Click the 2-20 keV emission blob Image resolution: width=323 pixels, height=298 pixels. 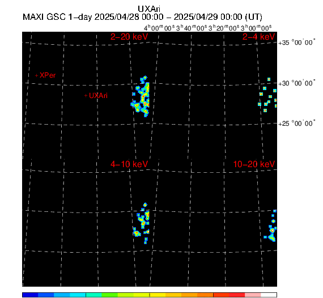(141, 96)
